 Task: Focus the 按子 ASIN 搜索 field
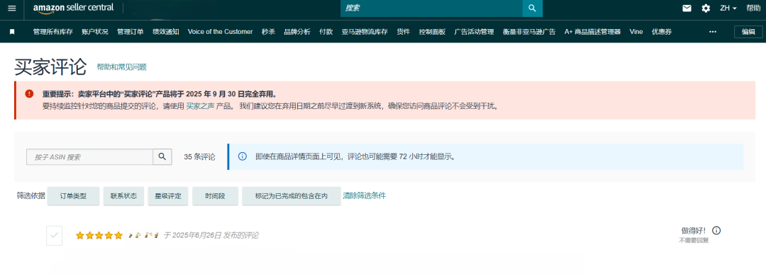90,157
